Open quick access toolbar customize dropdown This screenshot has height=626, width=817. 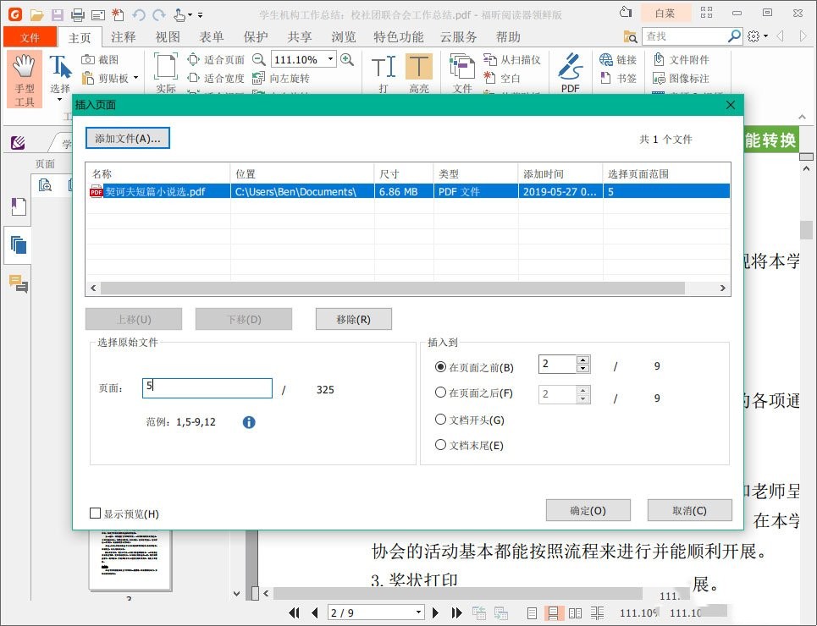(x=200, y=15)
